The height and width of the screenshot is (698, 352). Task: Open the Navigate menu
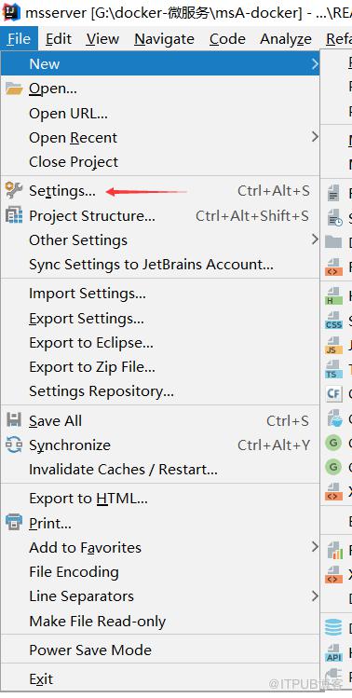tap(164, 39)
